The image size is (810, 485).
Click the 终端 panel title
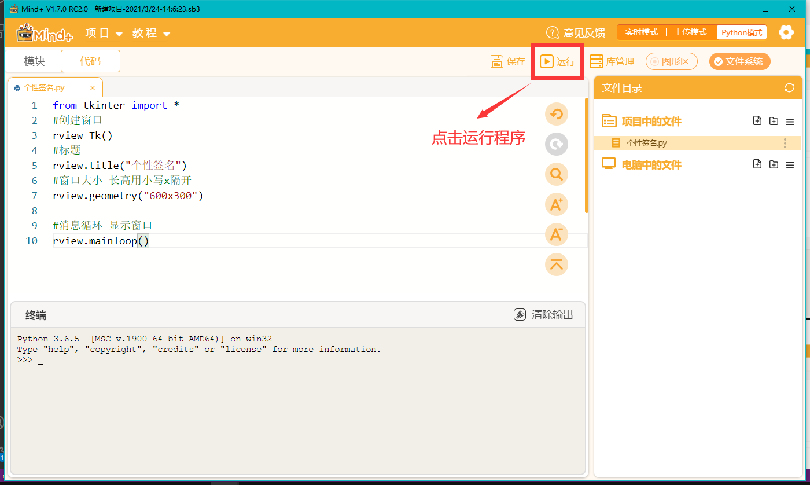[36, 315]
